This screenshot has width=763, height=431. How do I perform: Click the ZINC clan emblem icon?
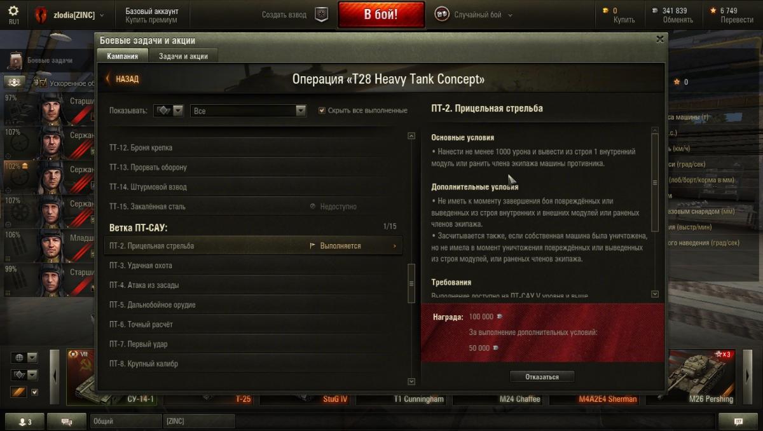41,14
